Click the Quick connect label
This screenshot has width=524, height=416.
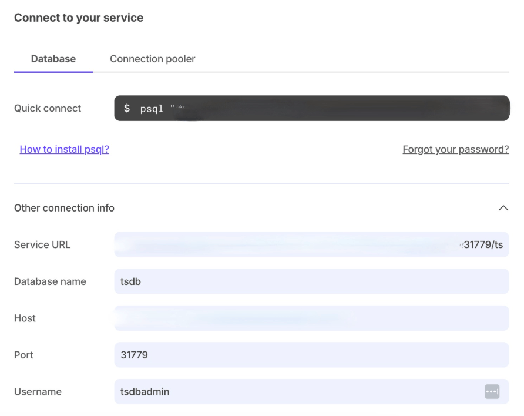[x=48, y=108]
